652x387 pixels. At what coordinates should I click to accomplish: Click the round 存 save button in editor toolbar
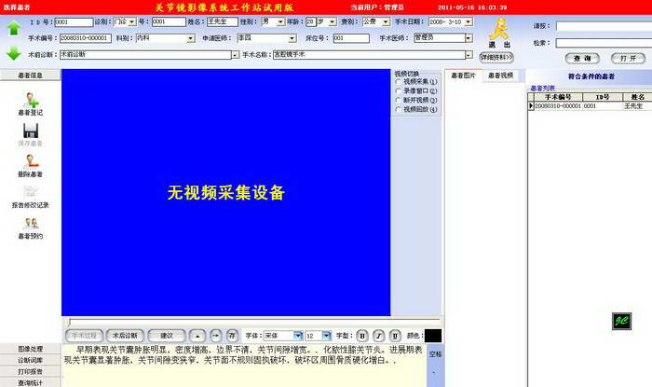pos(232,336)
